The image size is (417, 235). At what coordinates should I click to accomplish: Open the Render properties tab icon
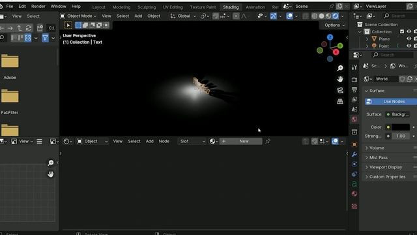point(354,80)
